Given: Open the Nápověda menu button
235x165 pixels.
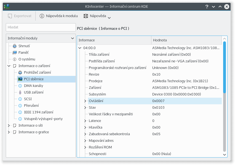Looking at the screenshot, I should 97,16.
